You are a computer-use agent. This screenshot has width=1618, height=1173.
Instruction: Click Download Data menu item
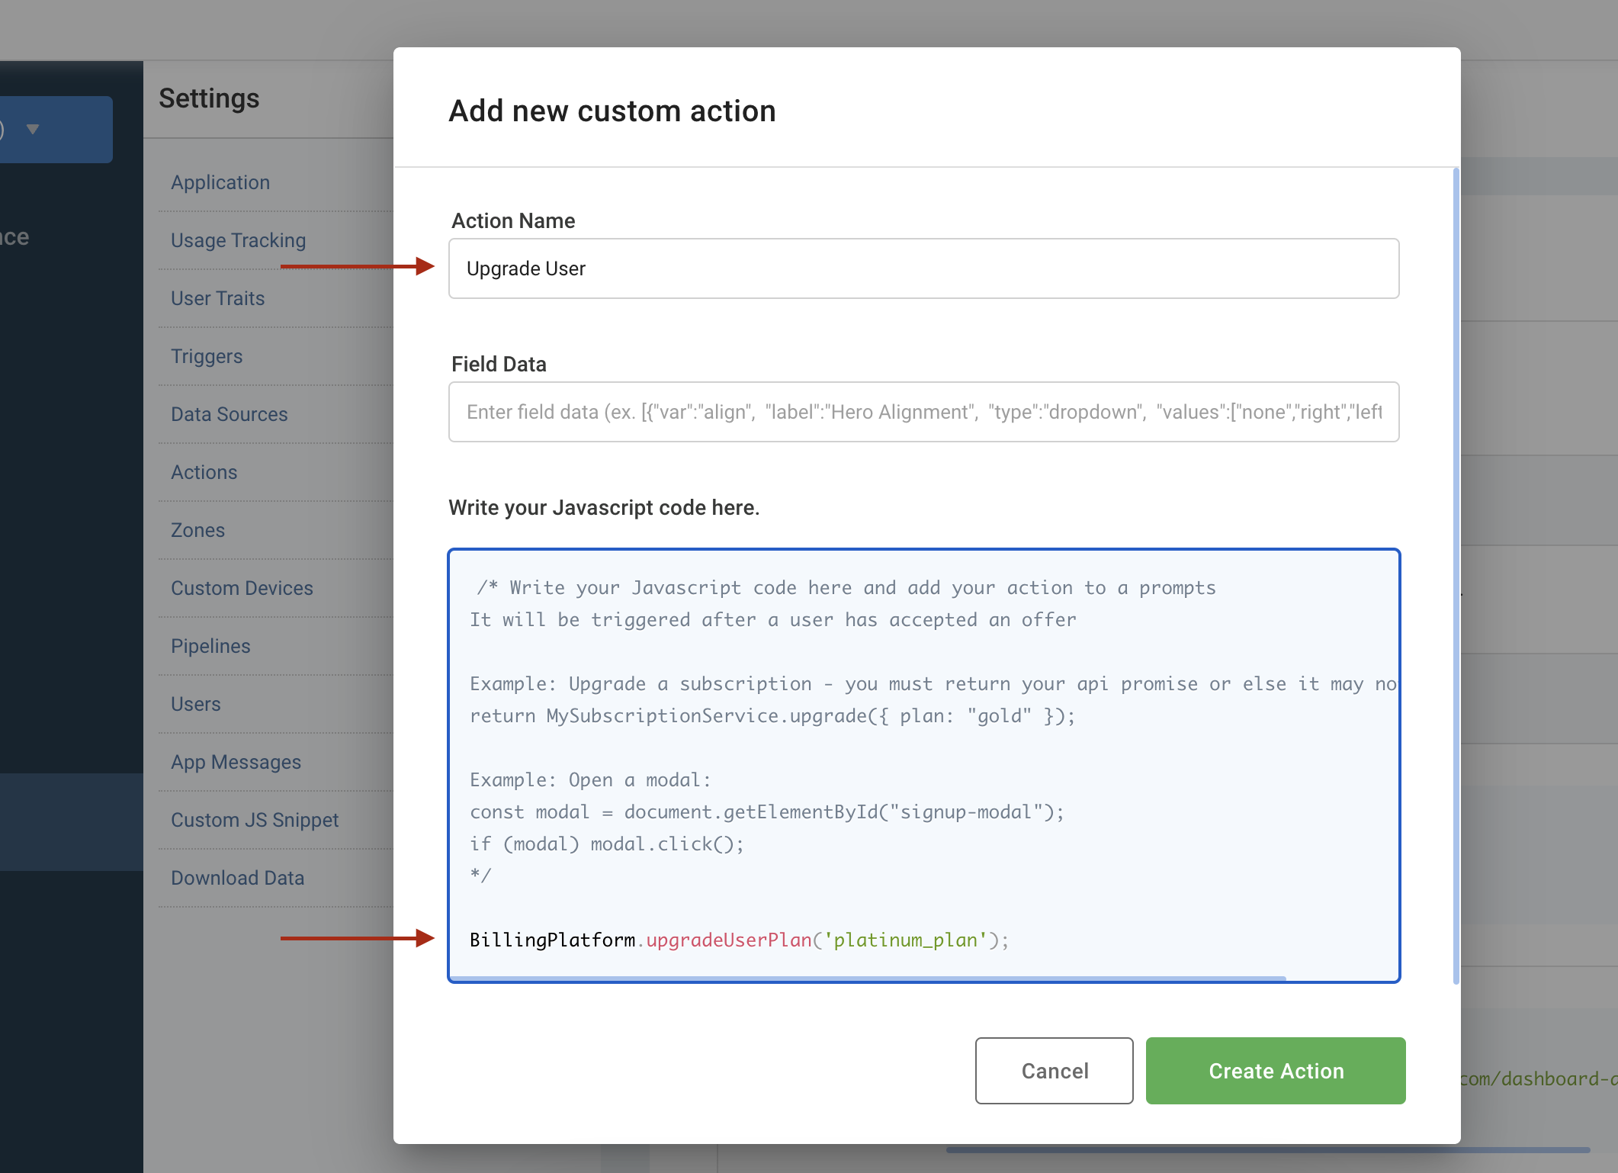(237, 878)
